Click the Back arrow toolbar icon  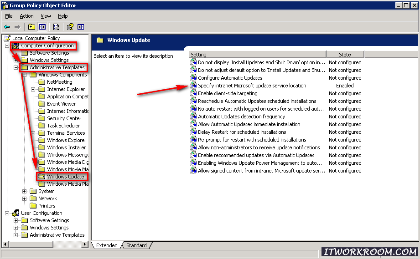pos(7,27)
